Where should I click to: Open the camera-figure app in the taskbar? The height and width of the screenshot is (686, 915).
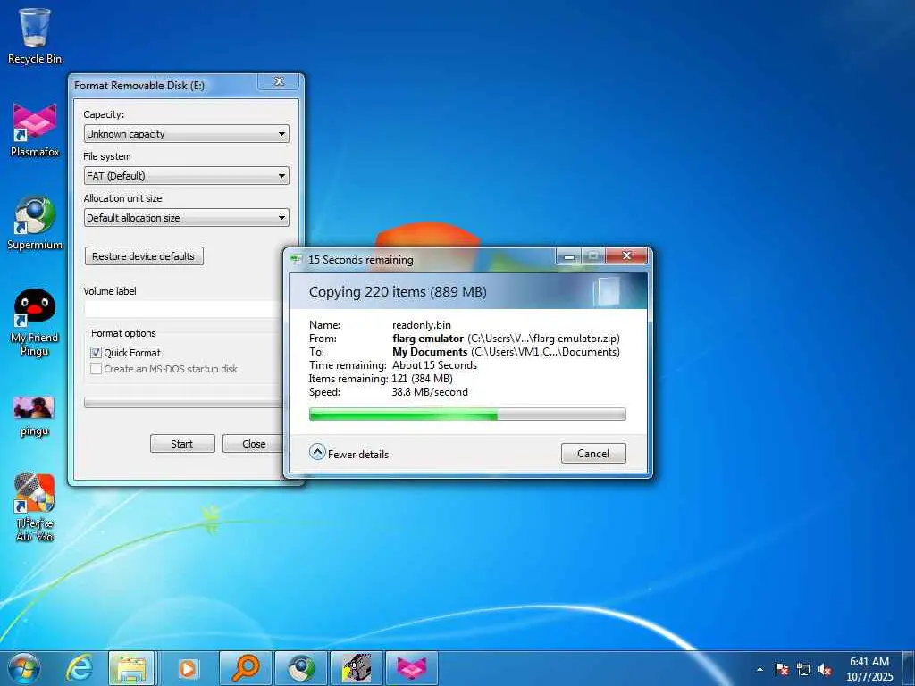coord(357,668)
